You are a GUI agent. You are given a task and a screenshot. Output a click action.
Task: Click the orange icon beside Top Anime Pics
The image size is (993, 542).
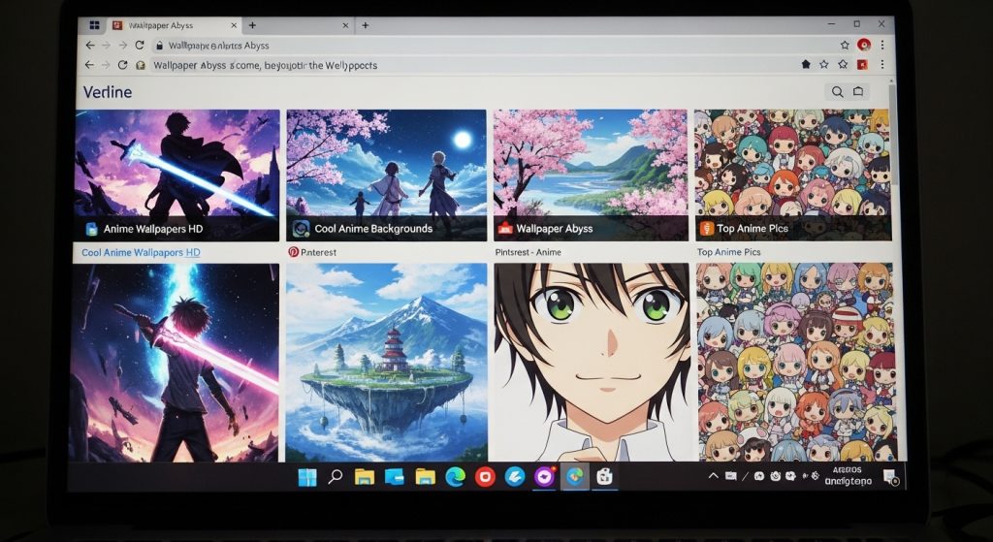click(x=707, y=229)
